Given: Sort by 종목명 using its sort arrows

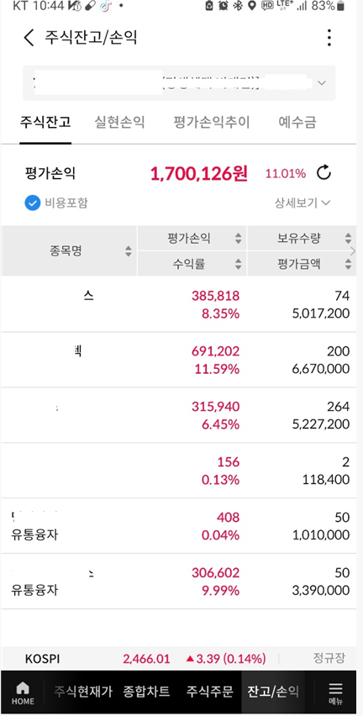Looking at the screenshot, I should tap(129, 251).
